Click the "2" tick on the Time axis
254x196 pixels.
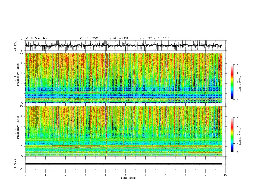65,175
